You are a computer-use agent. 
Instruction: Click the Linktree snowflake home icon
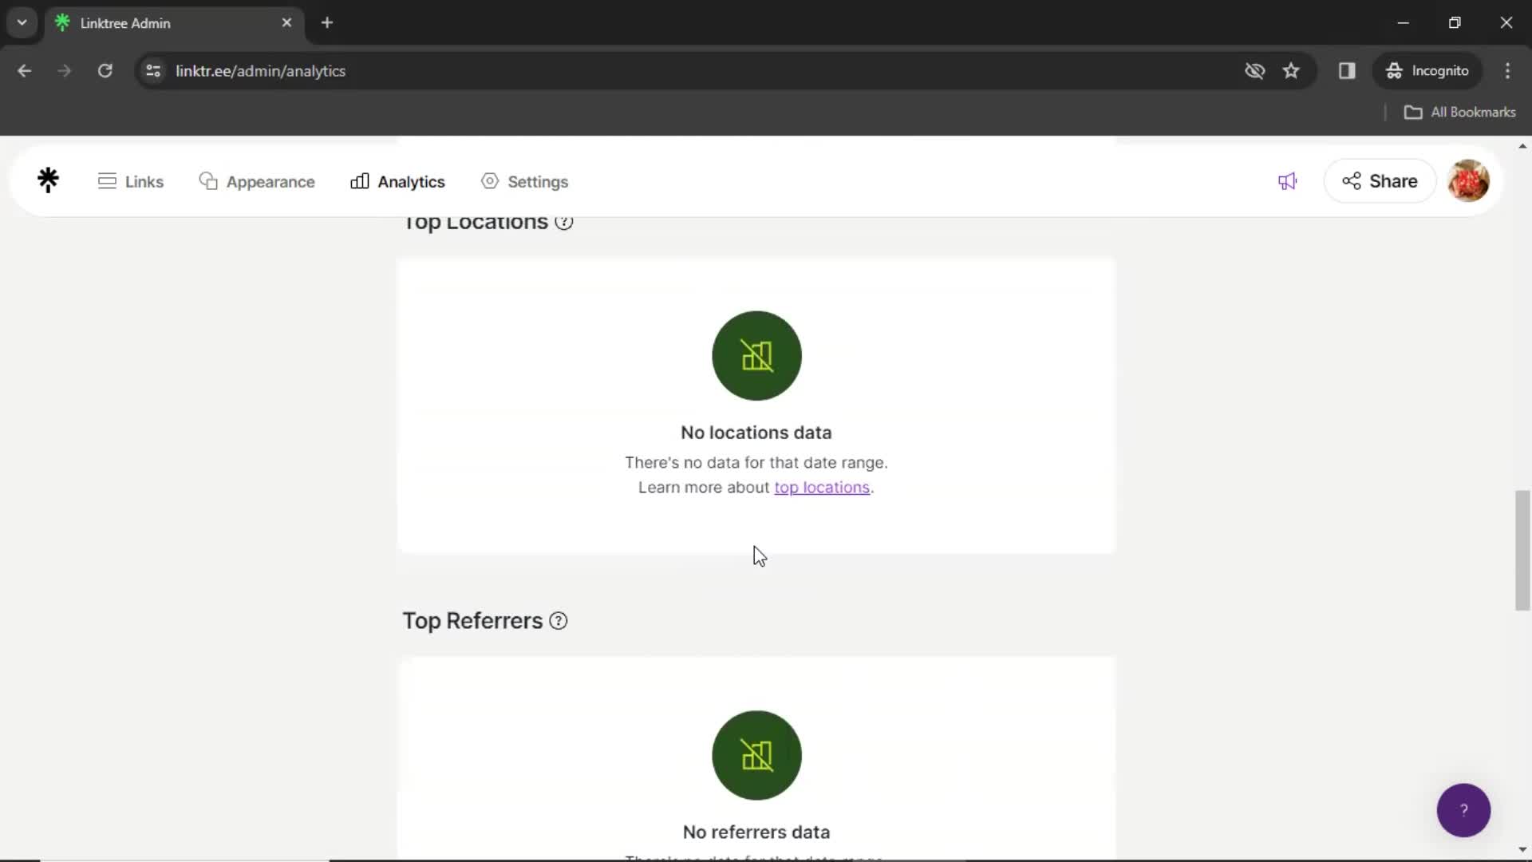coord(47,181)
